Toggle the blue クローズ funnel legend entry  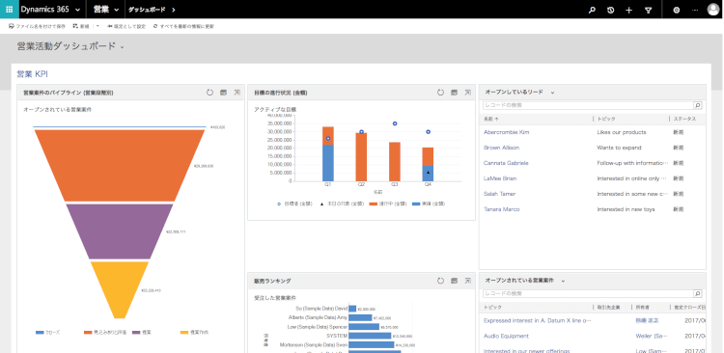point(47,332)
